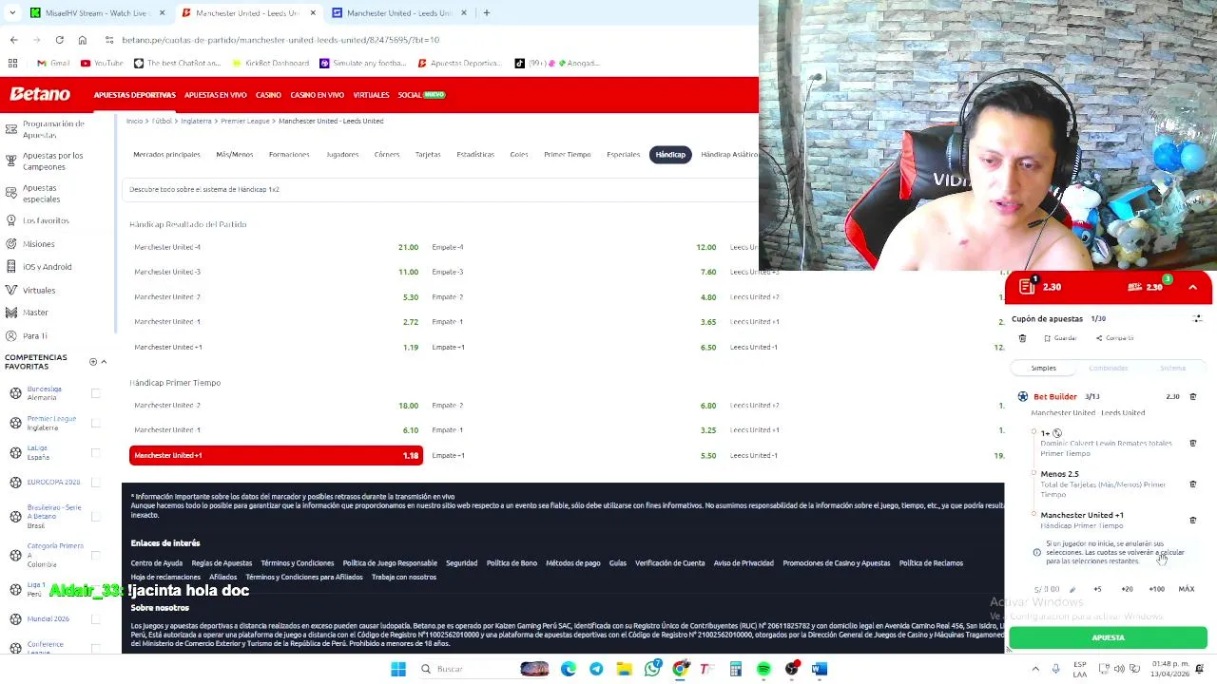Select Empate-1 first half odds 3.25
The width and height of the screenshot is (1217, 684).
(x=575, y=430)
